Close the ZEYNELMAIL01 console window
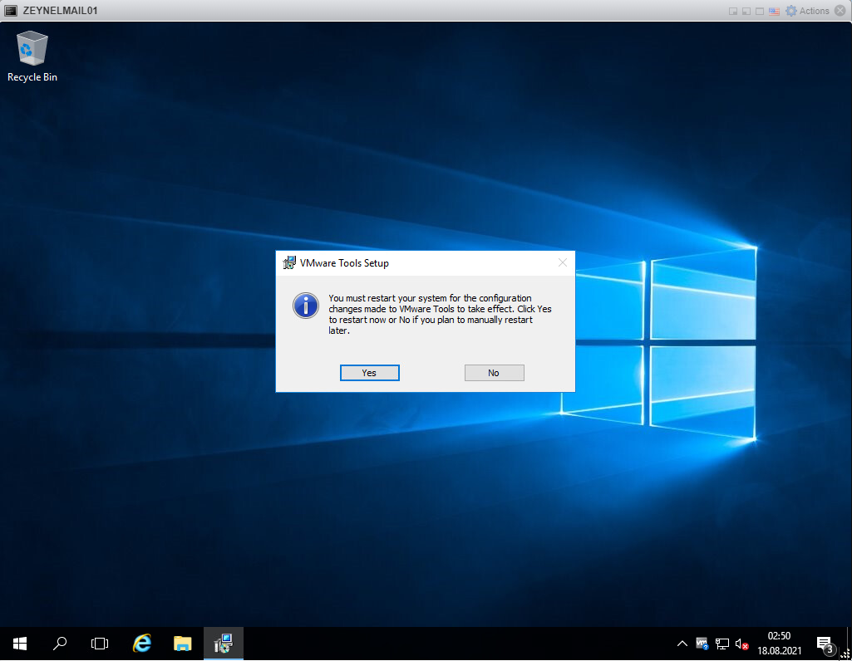This screenshot has width=852, height=661. pyautogui.click(x=840, y=11)
